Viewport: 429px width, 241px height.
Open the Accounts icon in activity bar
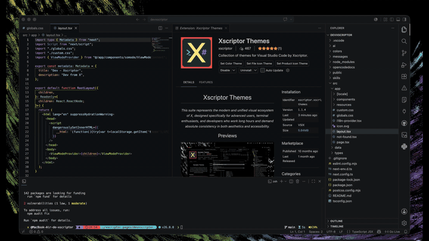point(404,211)
